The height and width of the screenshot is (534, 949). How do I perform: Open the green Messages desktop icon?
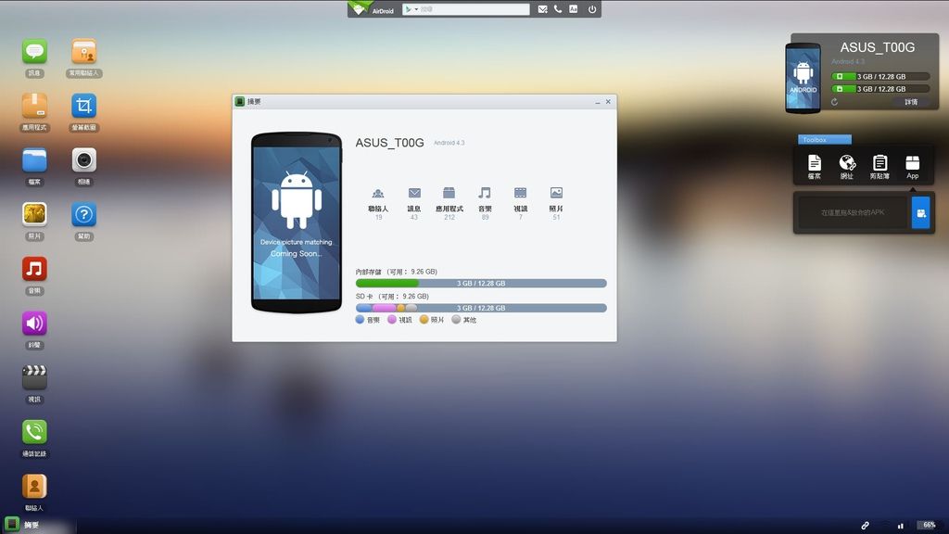34,52
